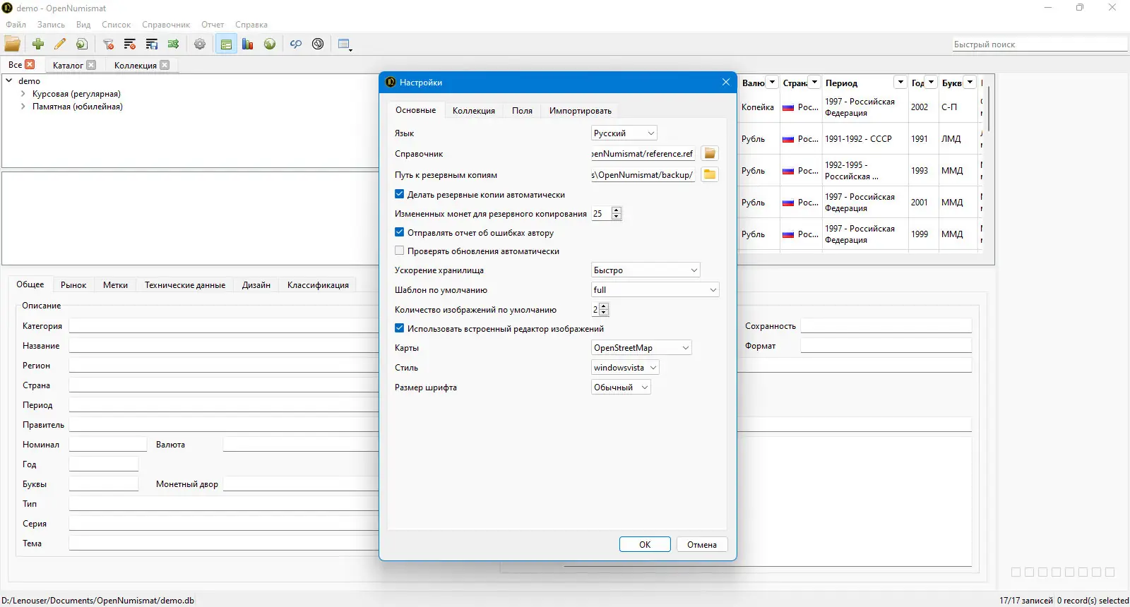Screen dimensions: 1130x607
Task: Decrease changed coins count for backup
Action: (x=617, y=217)
